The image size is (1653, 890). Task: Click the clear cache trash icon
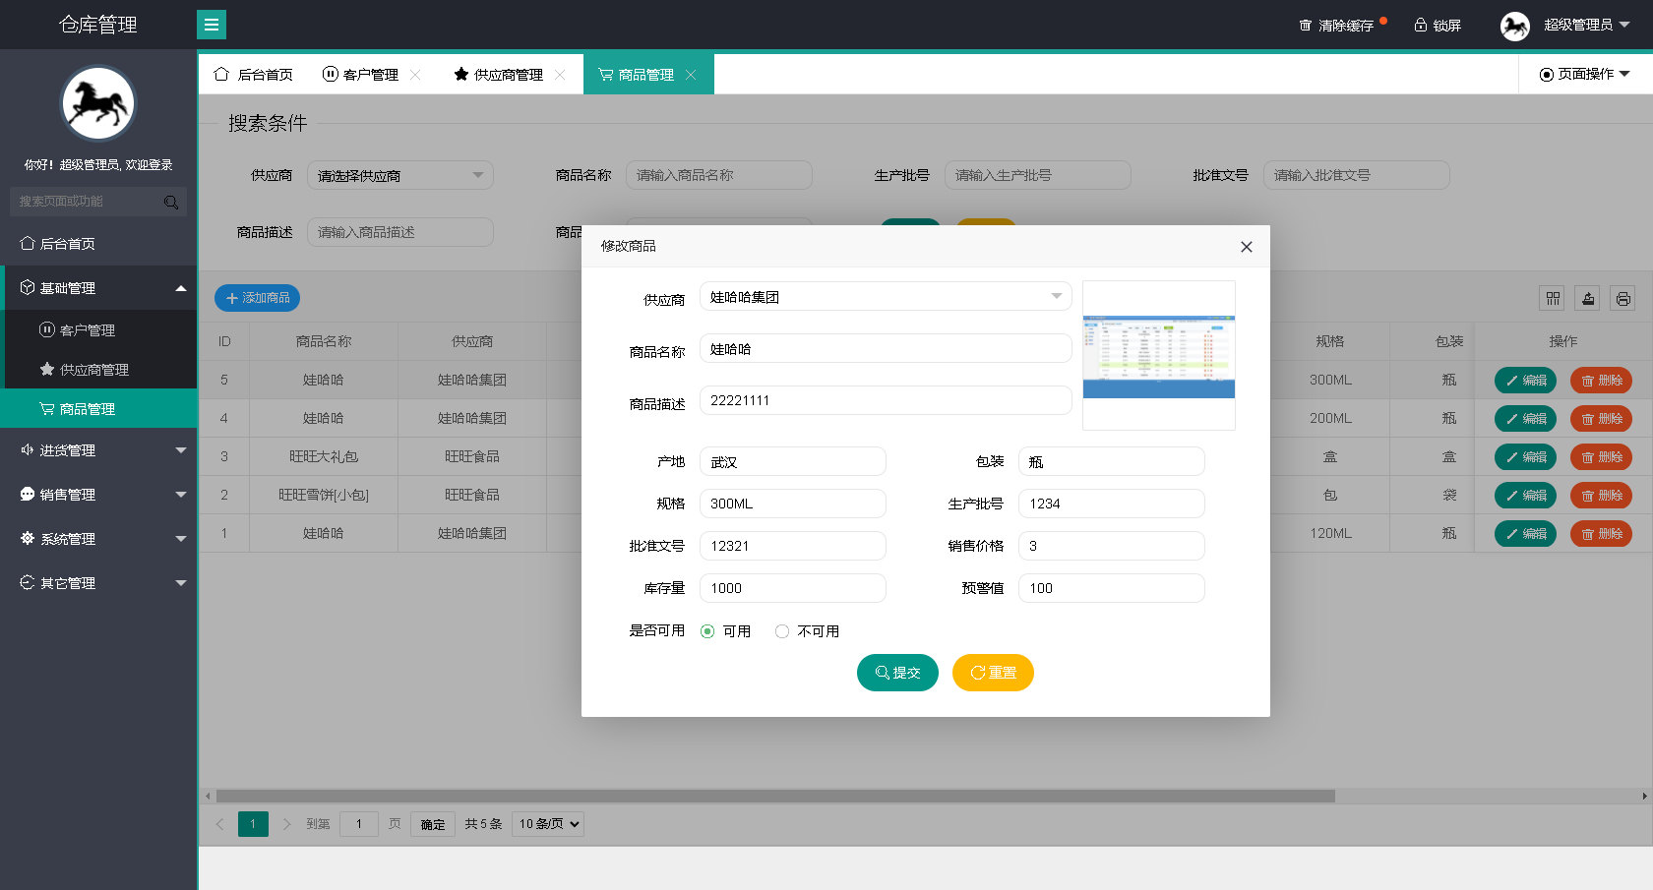click(1306, 26)
